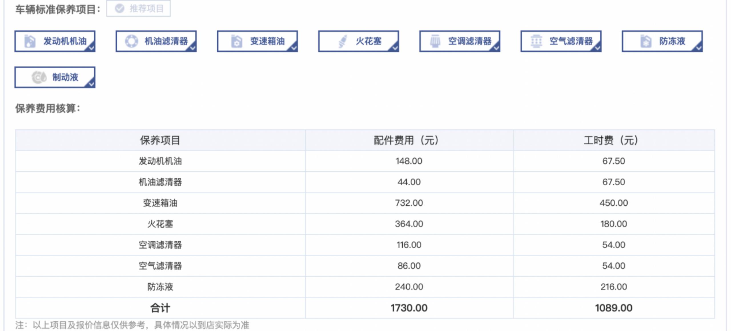Click the filter ring icon on 机油滤清器
731x331 pixels.
coord(132,41)
